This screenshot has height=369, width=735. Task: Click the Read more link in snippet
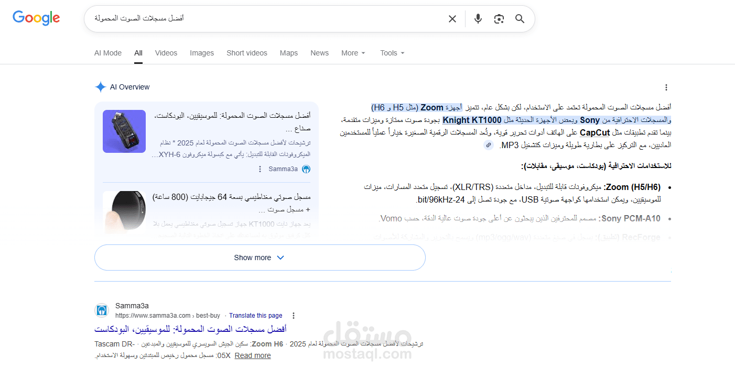[x=253, y=355]
